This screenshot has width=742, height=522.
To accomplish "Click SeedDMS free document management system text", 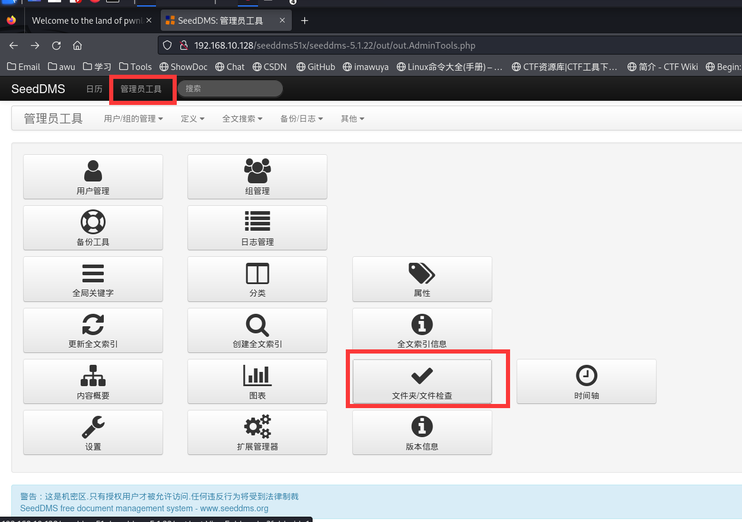I will pos(144,508).
